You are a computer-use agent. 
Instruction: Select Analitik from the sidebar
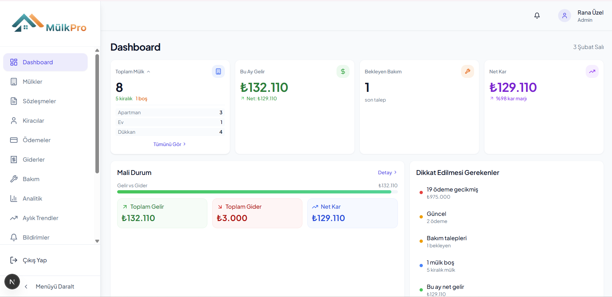coord(32,199)
